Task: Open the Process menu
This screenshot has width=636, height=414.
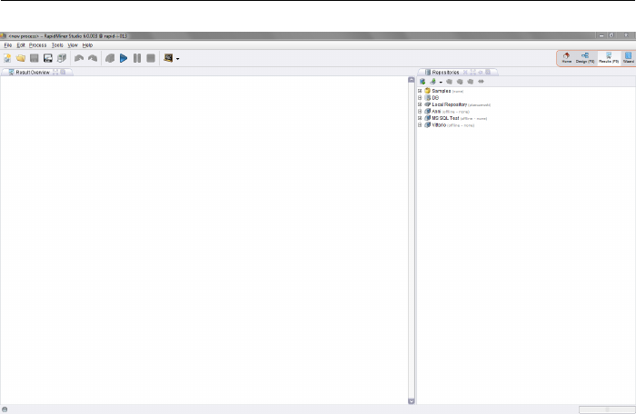Action: [x=38, y=45]
